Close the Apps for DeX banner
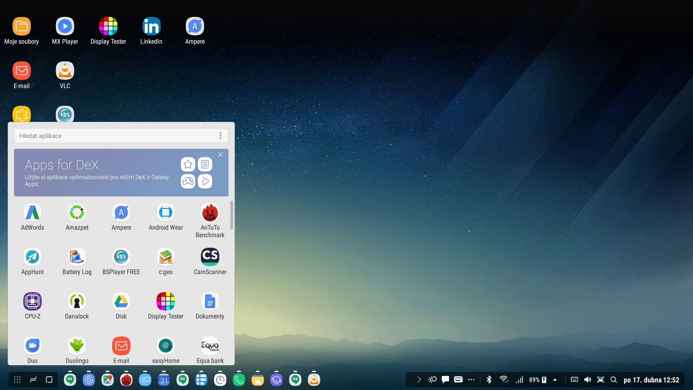693x390 pixels. (221, 155)
